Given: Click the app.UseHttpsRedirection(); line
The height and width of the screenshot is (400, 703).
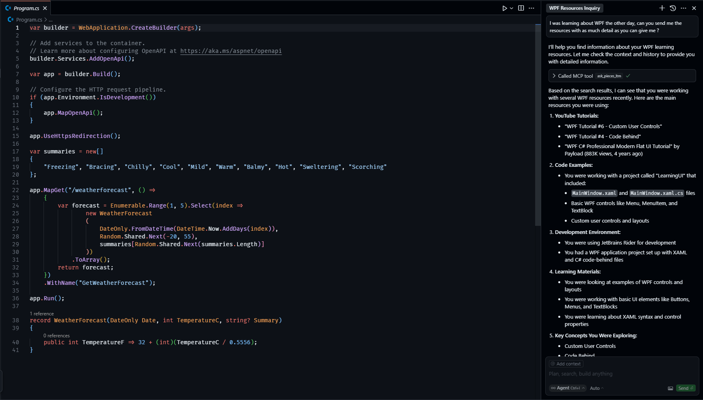Looking at the screenshot, I should (75, 136).
